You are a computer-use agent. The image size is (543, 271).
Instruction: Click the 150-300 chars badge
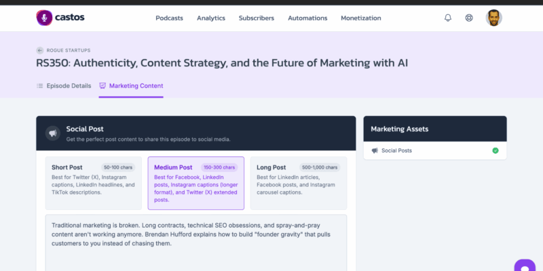(x=219, y=167)
